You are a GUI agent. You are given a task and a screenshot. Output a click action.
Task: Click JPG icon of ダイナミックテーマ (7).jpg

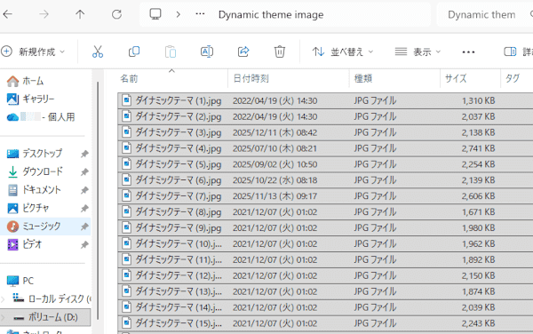[x=126, y=195]
